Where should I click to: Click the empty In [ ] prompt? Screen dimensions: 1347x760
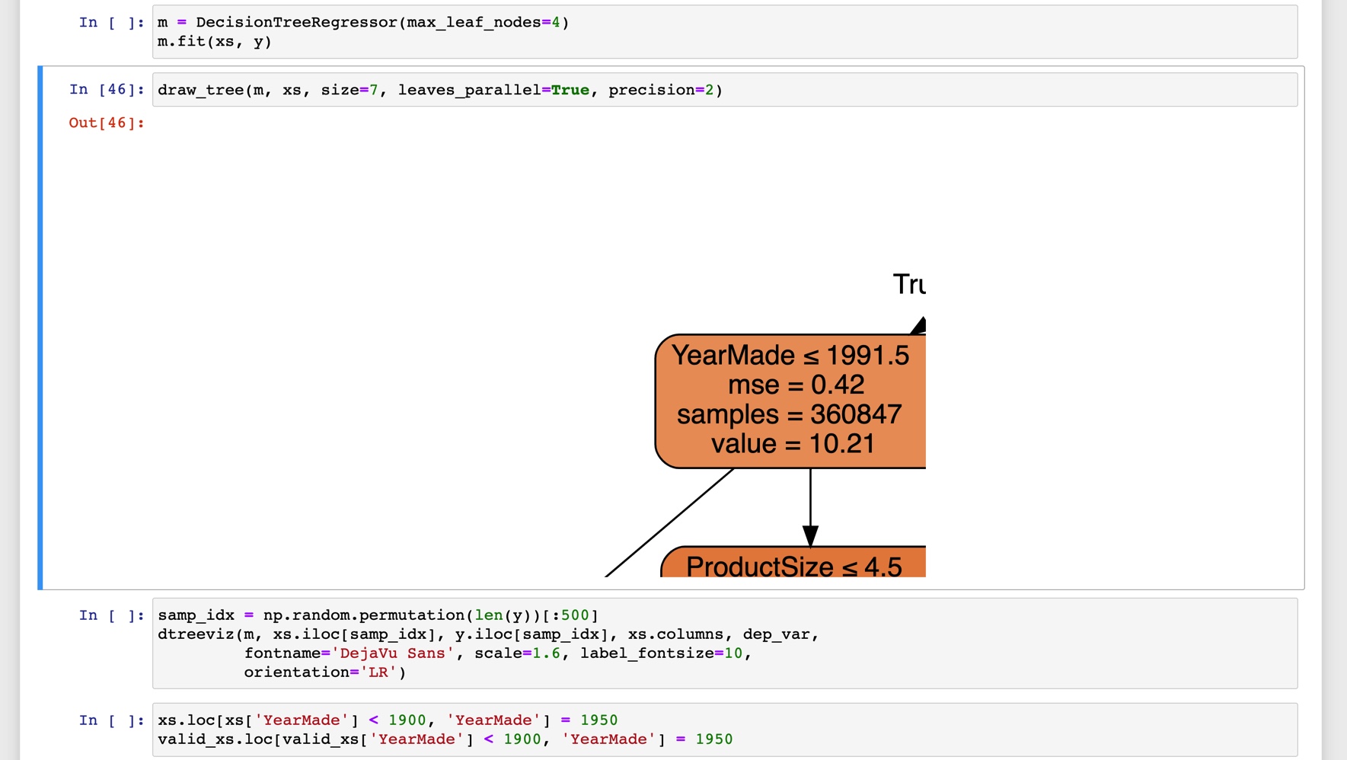point(111,22)
